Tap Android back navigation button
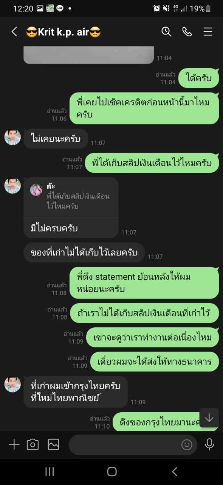 click(x=174, y=471)
